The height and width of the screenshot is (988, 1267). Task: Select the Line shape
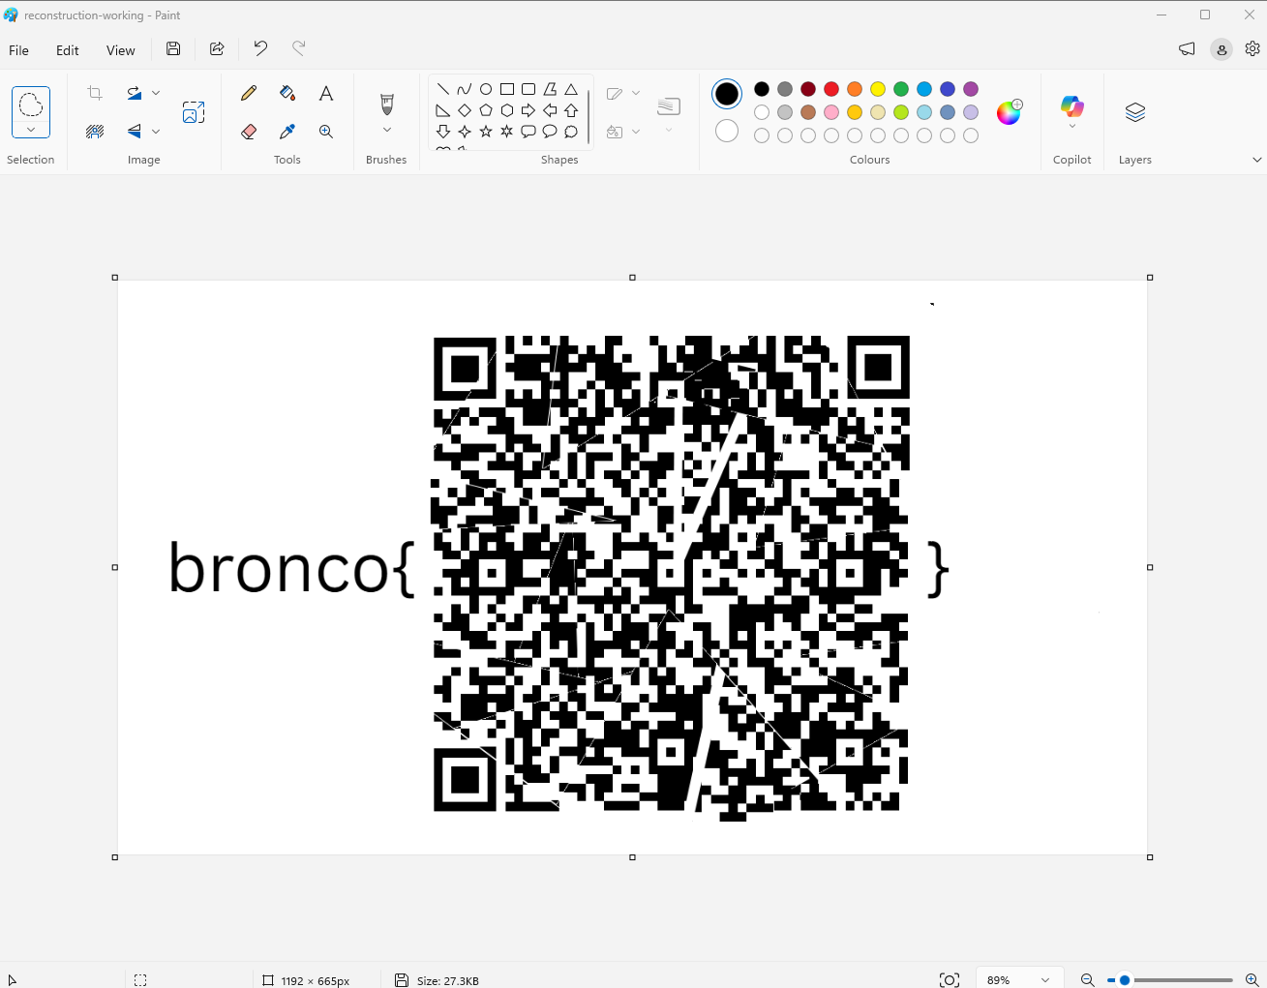pos(443,89)
